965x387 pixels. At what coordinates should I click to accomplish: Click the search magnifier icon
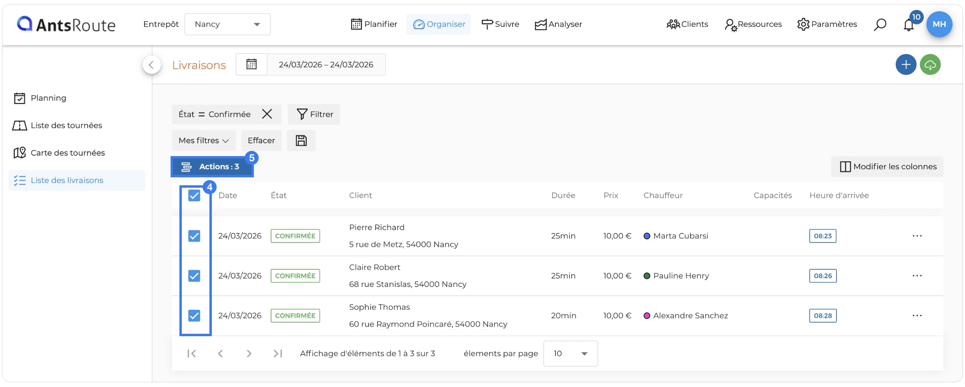click(880, 25)
